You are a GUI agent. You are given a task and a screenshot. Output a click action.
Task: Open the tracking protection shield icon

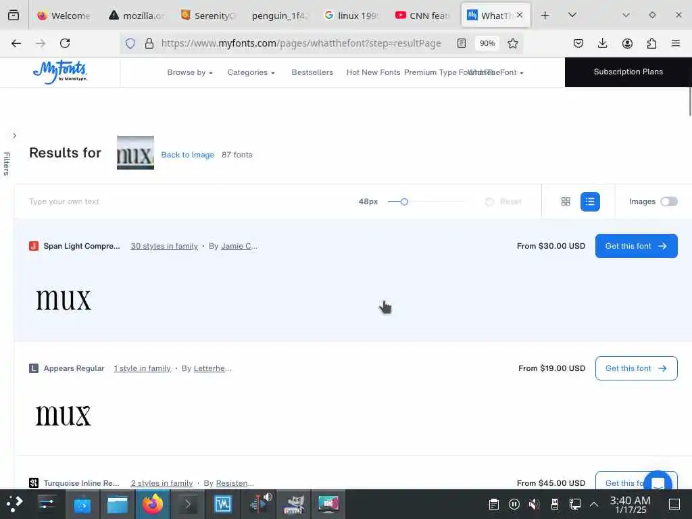[130, 43]
